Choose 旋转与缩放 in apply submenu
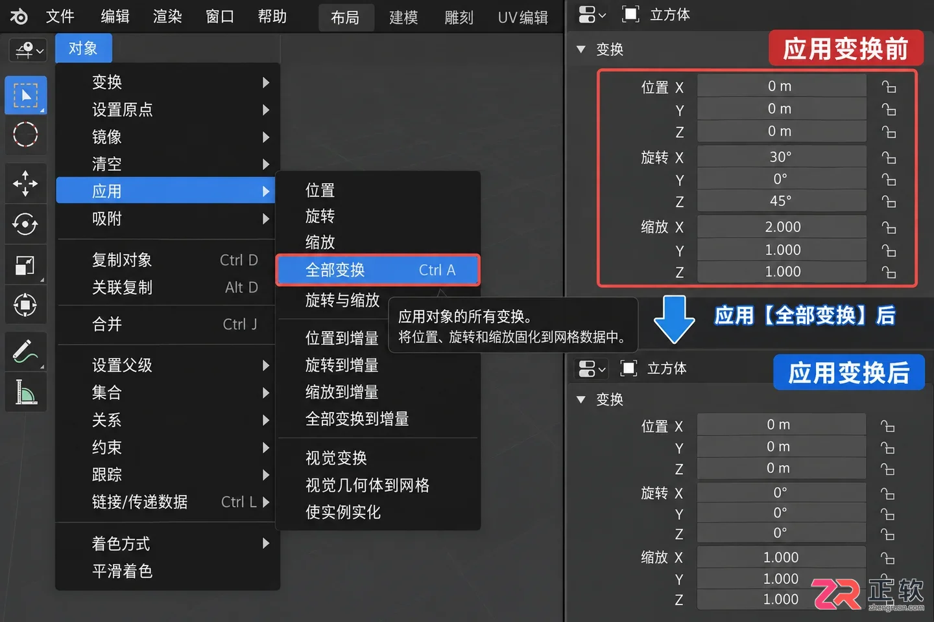Image resolution: width=934 pixels, height=622 pixels. (342, 300)
